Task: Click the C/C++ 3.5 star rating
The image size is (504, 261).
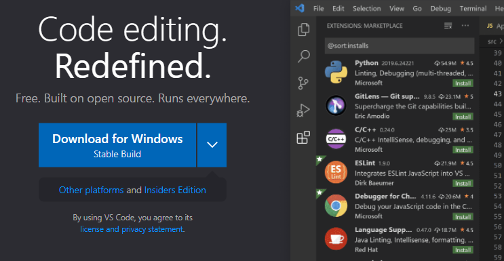Action: coord(467,130)
